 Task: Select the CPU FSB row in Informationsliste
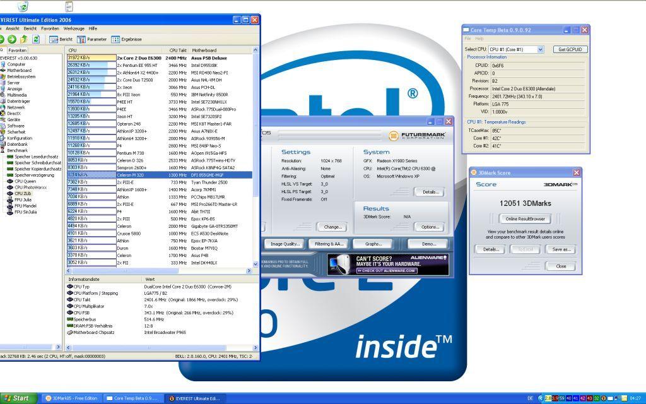[x=159, y=312]
